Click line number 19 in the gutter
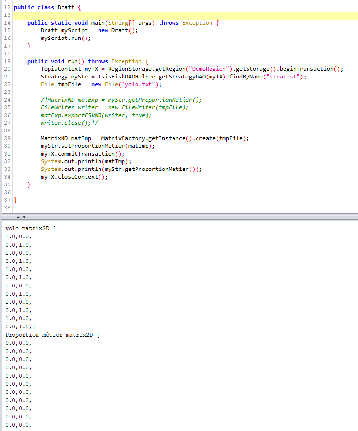The image size is (358, 431). [x=7, y=61]
